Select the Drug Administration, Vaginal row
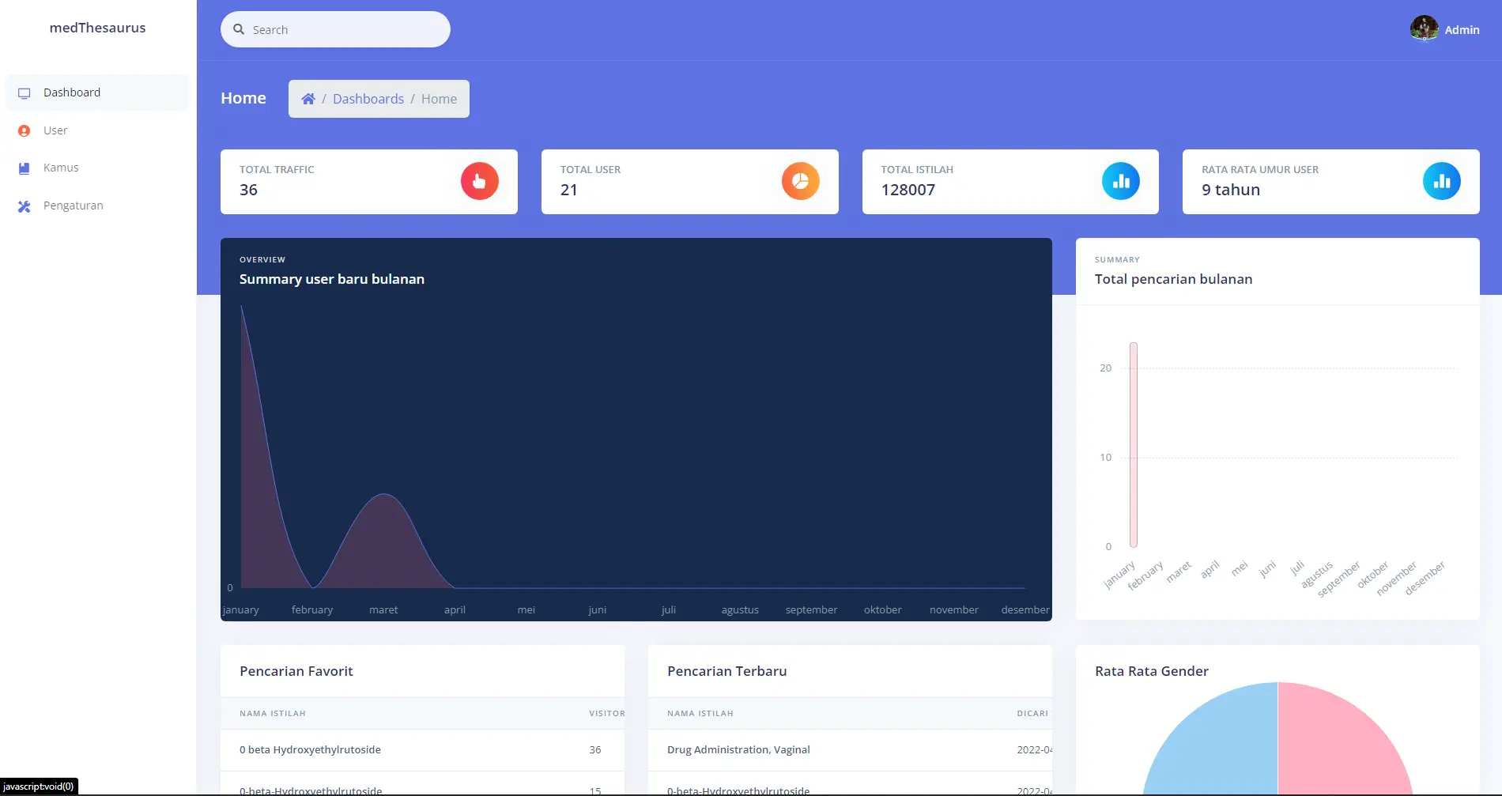Viewport: 1502px width, 796px height. (738, 749)
